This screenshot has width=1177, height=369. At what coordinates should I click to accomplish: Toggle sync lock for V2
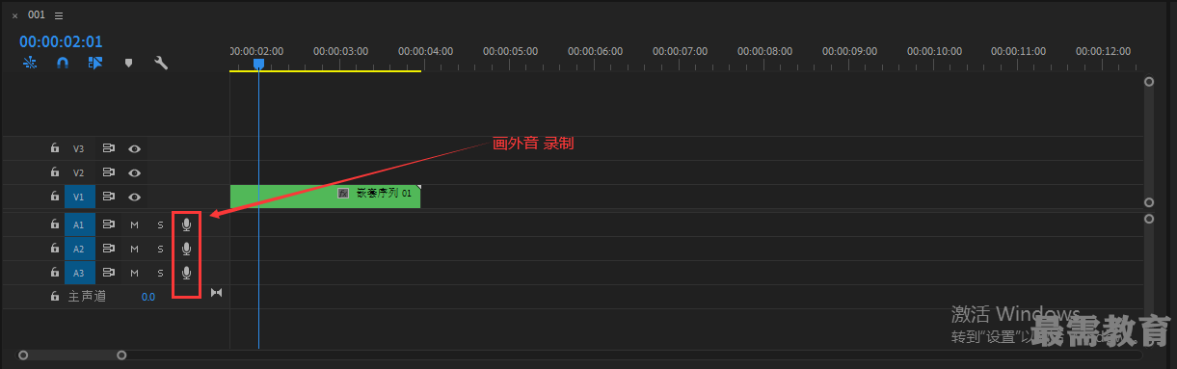[x=109, y=172]
